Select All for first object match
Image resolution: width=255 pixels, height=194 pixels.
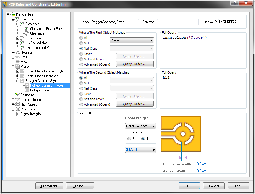81,38
